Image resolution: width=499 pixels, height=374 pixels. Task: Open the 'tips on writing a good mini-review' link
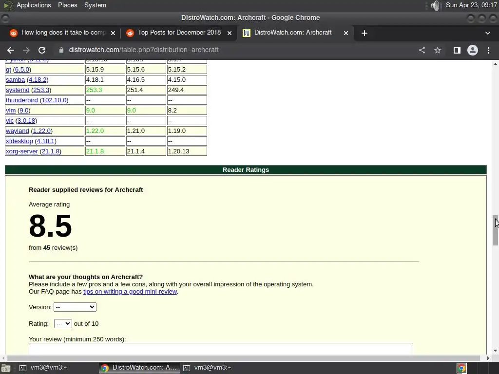(x=130, y=292)
